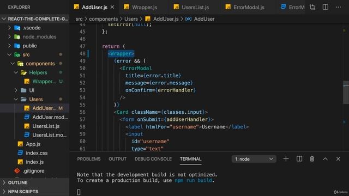This screenshot has height=196, width=349.
Task: Click the src folder icon
Action: 17,54
